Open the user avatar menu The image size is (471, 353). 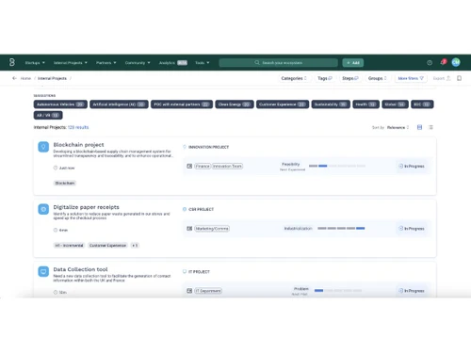coord(456,62)
